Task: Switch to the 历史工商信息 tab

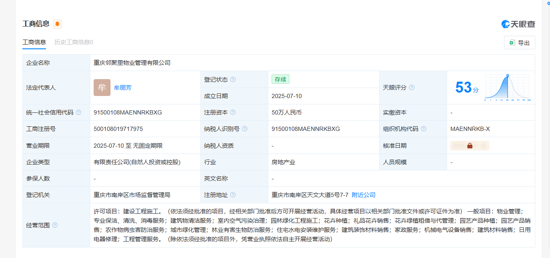Action: 73,42
